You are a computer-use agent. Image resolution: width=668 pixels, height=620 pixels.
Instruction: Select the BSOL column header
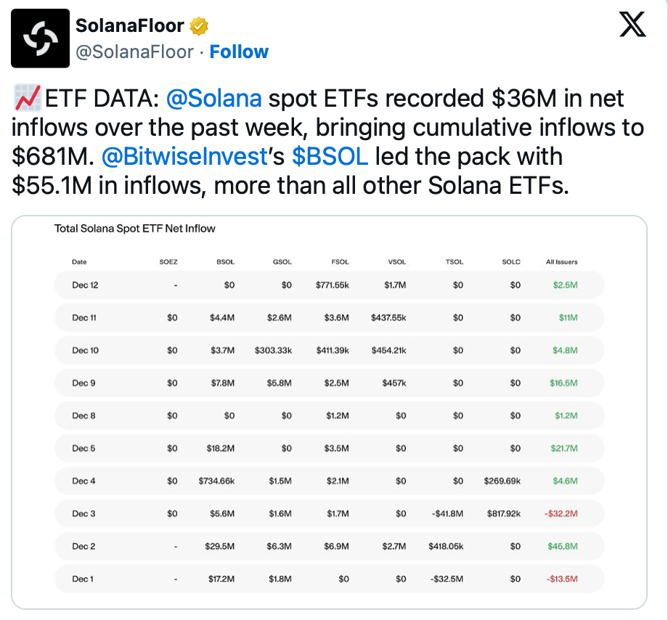(x=225, y=262)
